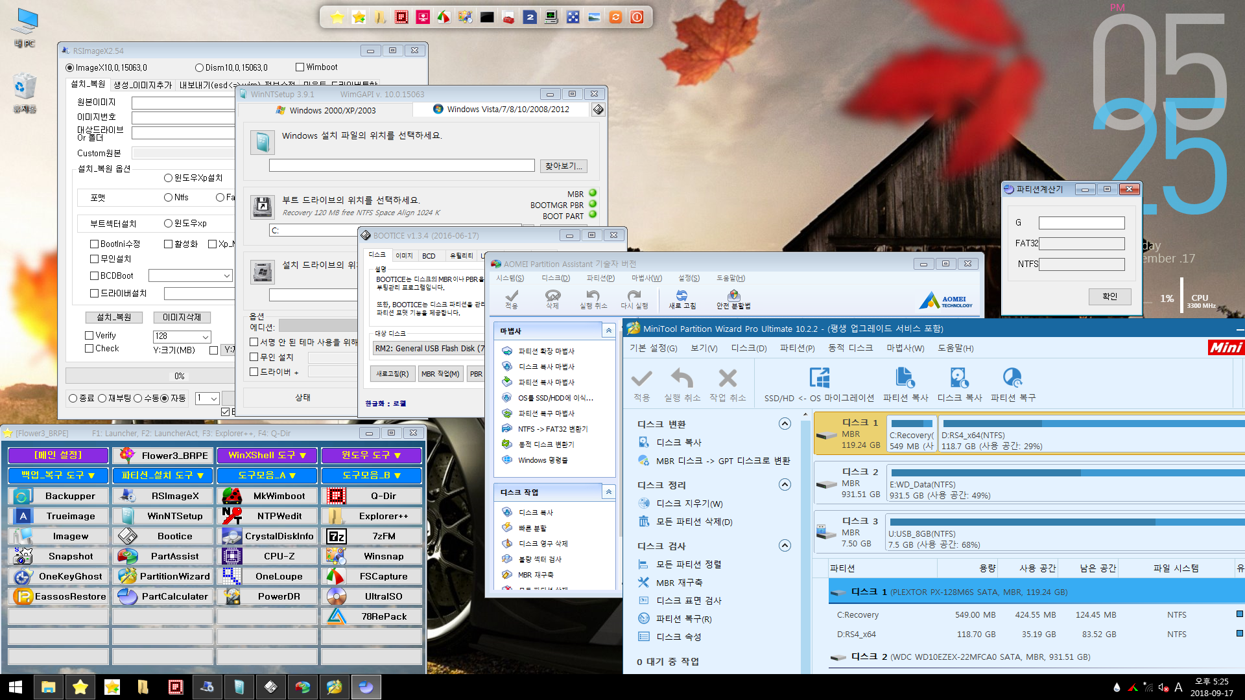This screenshot has height=700, width=1245.
Task: Launch Bootice from the launcher grid
Action: tap(163, 536)
